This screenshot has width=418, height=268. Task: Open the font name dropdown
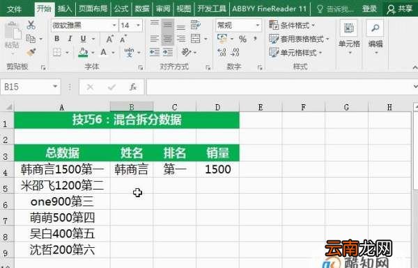(x=114, y=26)
